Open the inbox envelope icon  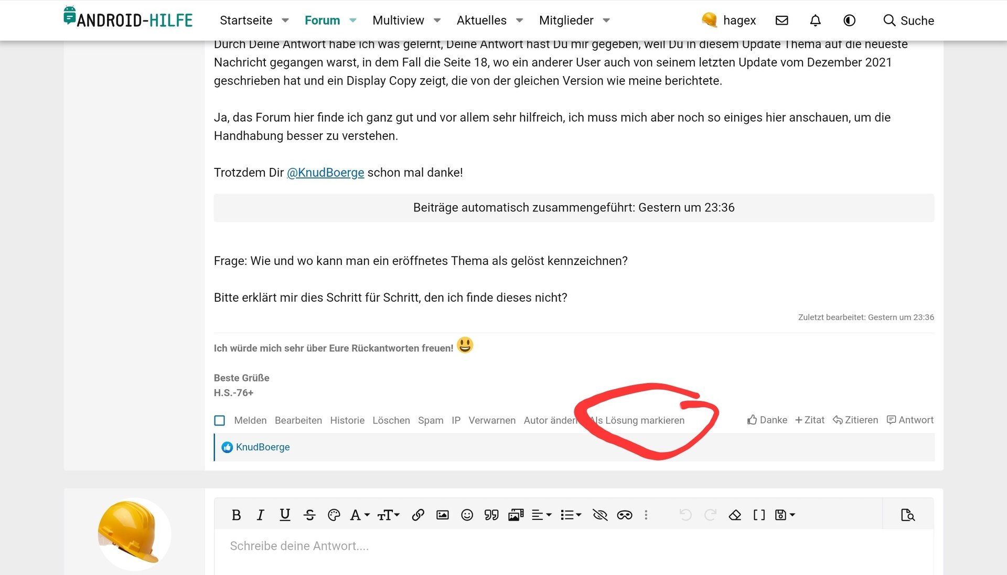[x=781, y=20]
